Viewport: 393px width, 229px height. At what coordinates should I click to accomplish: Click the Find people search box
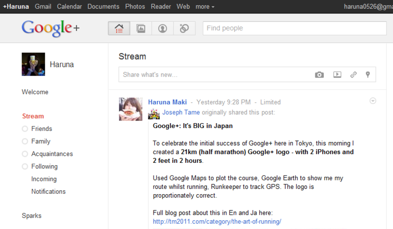coord(294,28)
